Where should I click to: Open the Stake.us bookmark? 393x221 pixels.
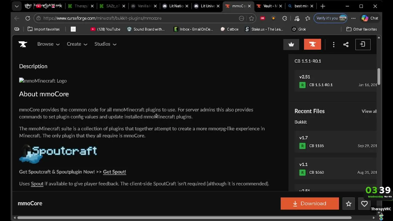(x=264, y=29)
